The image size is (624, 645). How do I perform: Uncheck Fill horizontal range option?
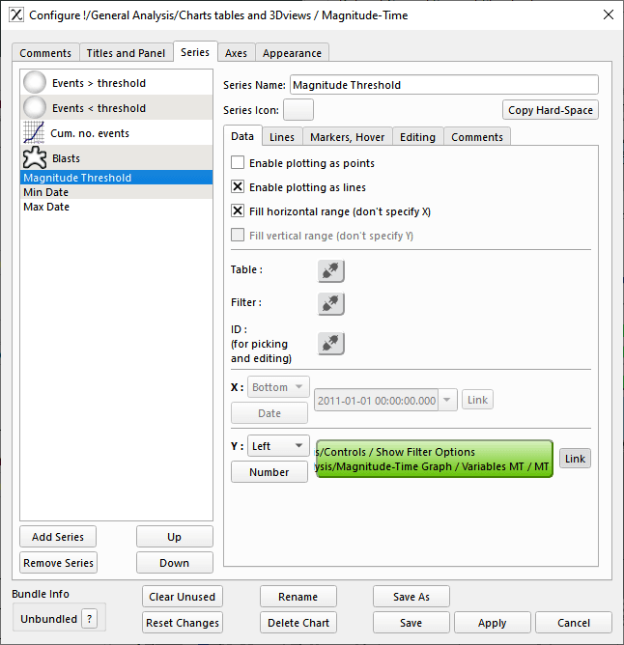pyautogui.click(x=239, y=210)
